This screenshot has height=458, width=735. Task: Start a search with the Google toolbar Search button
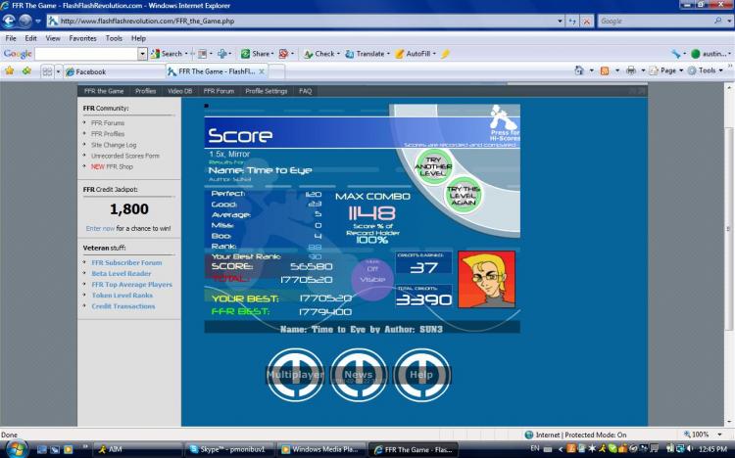point(167,54)
